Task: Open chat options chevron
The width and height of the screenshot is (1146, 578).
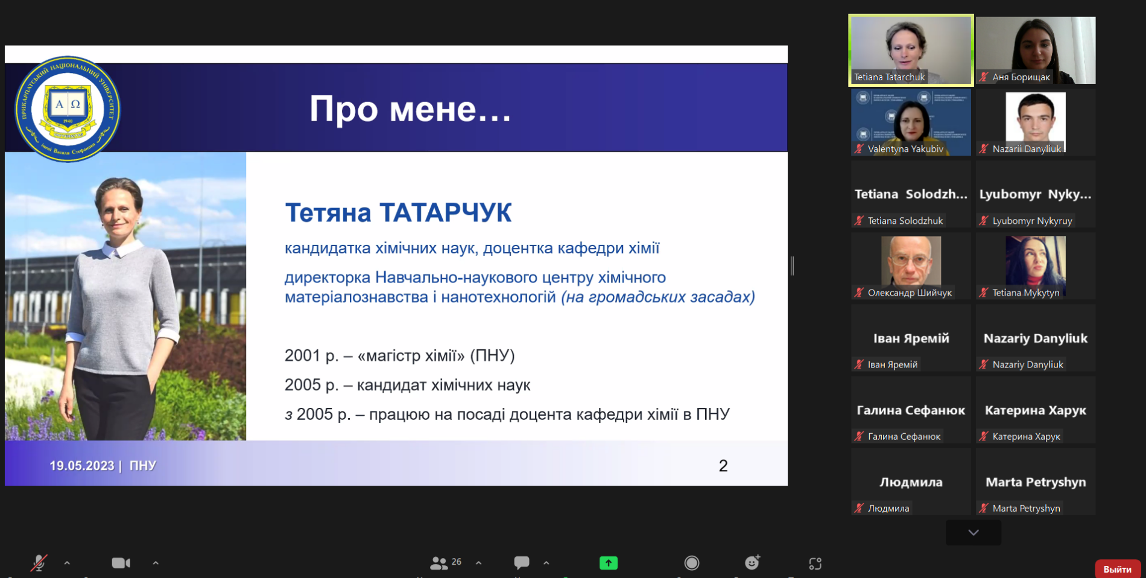Action: (546, 562)
